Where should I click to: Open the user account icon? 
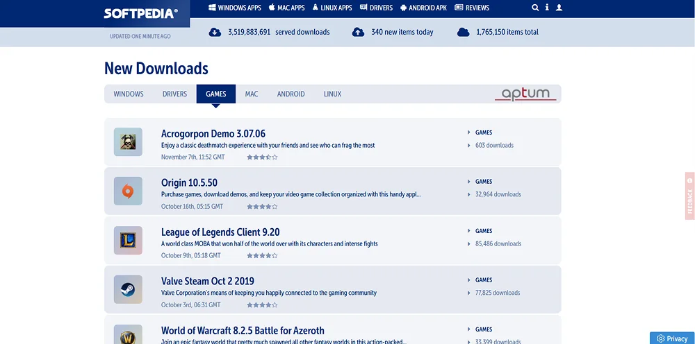pos(559,8)
